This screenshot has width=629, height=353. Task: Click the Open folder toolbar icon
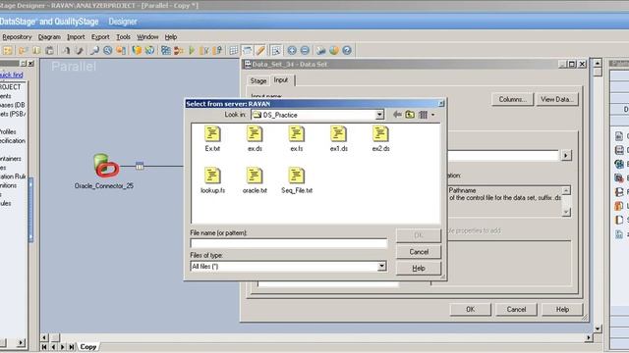[x=23, y=50]
